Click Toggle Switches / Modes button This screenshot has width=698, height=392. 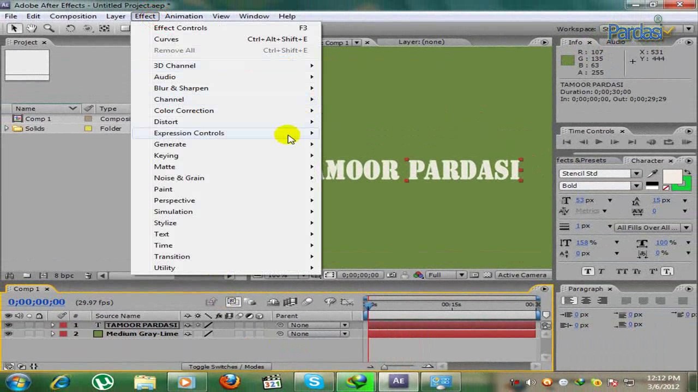pos(226,367)
